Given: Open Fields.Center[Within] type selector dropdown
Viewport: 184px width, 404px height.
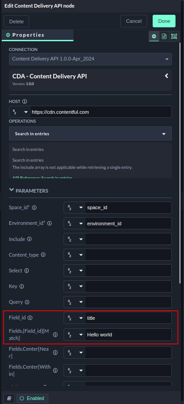Looking at the screenshot, I should pos(75,370).
